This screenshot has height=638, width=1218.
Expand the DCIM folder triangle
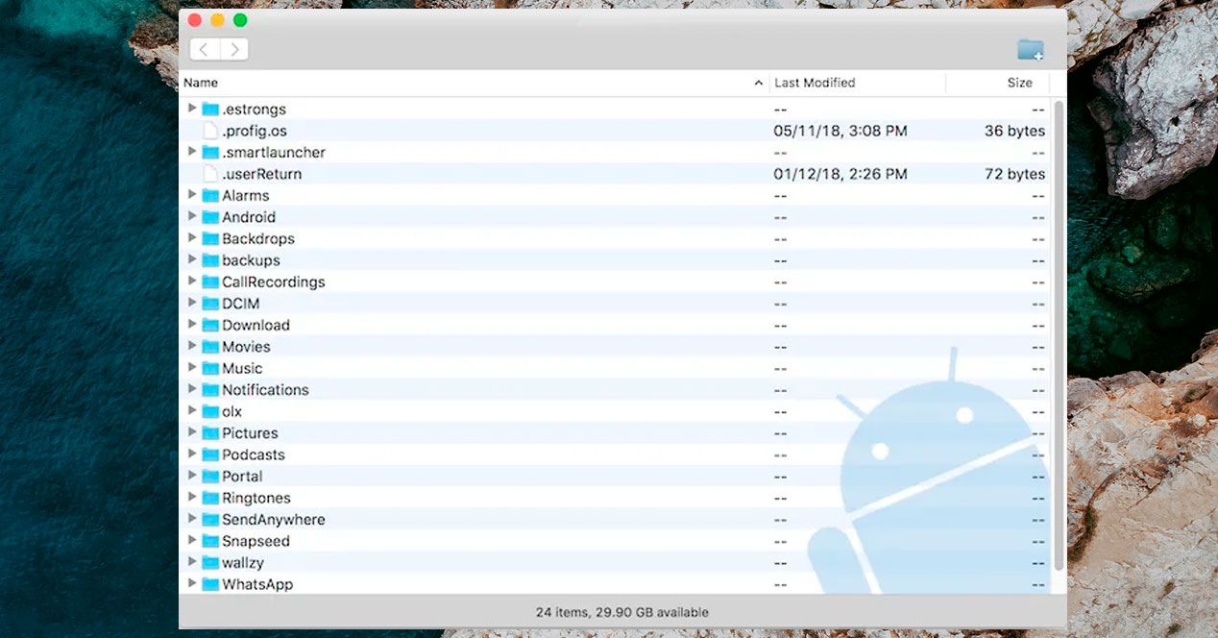click(x=192, y=304)
